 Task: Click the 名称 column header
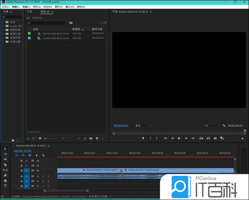tap(35, 29)
